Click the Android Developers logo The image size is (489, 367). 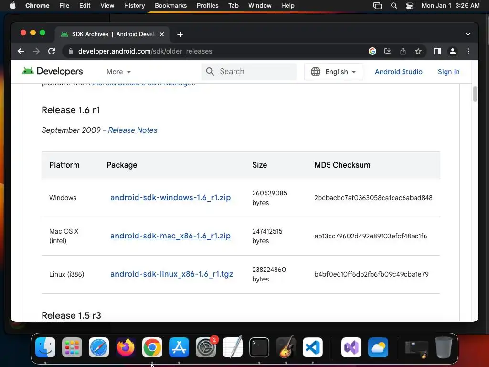(53, 72)
